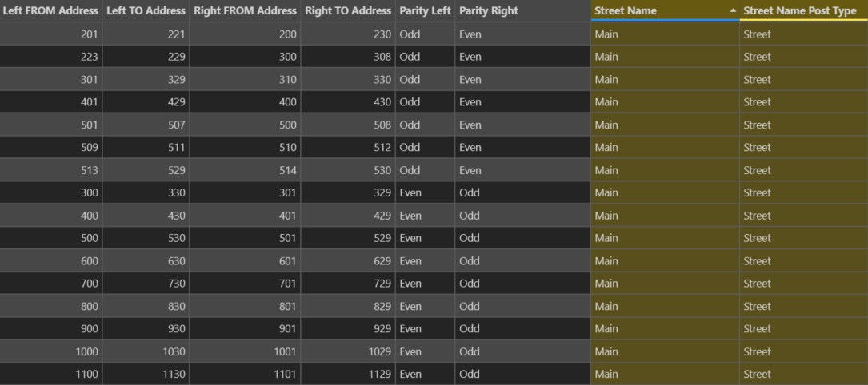Sort by Left FROM Address column header
Screen dimensions: 868x385
pyautogui.click(x=51, y=10)
